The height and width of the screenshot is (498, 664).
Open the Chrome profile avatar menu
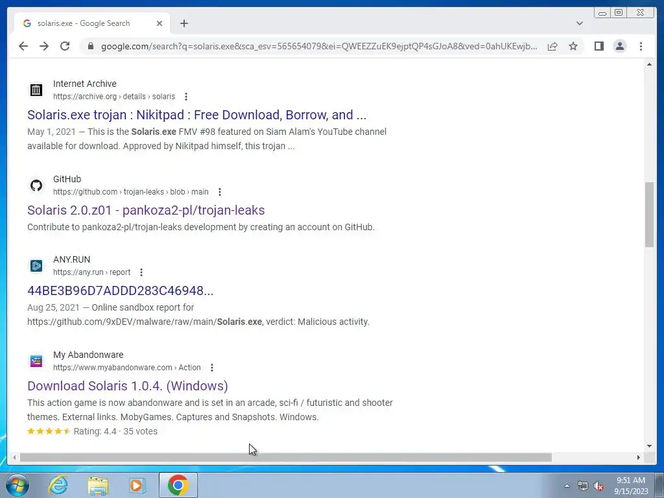click(619, 46)
